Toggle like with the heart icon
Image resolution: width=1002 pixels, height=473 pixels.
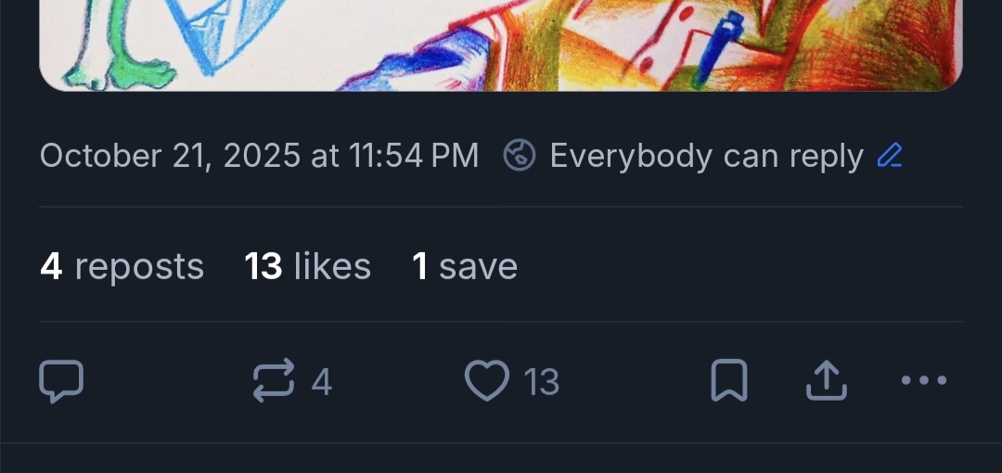tap(486, 381)
